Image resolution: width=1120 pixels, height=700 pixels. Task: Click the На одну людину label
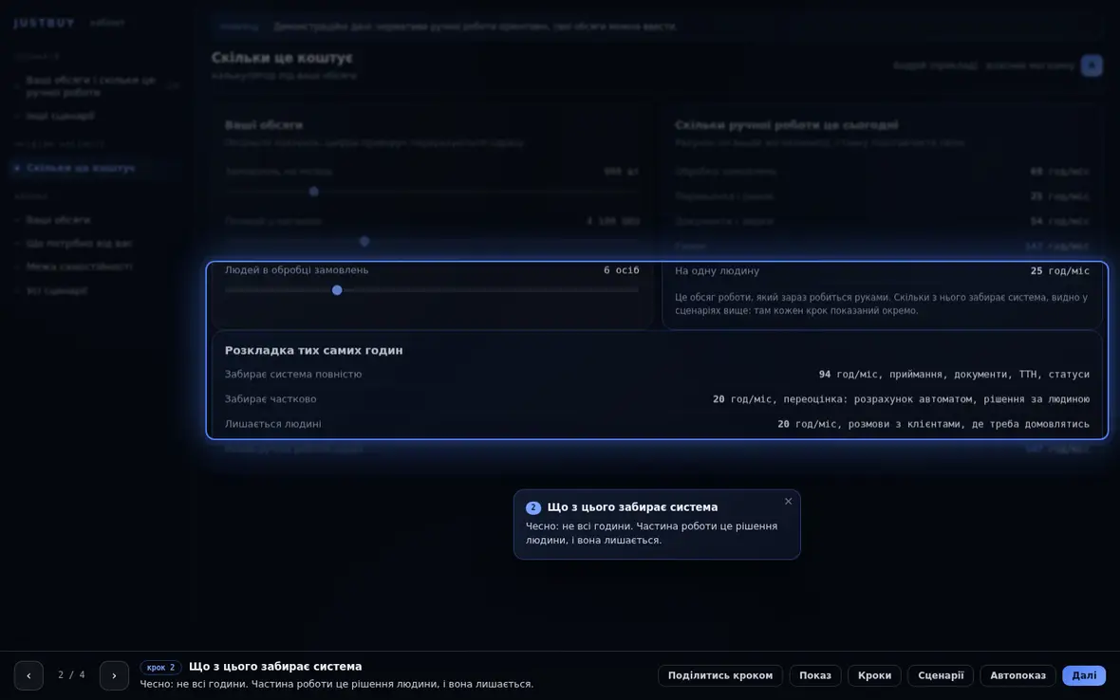click(x=718, y=270)
